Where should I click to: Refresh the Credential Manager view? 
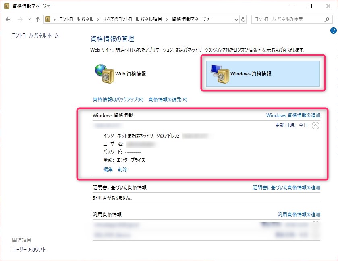click(243, 20)
